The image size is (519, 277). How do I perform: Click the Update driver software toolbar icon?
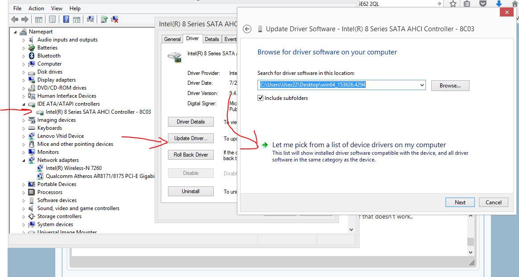click(104, 19)
